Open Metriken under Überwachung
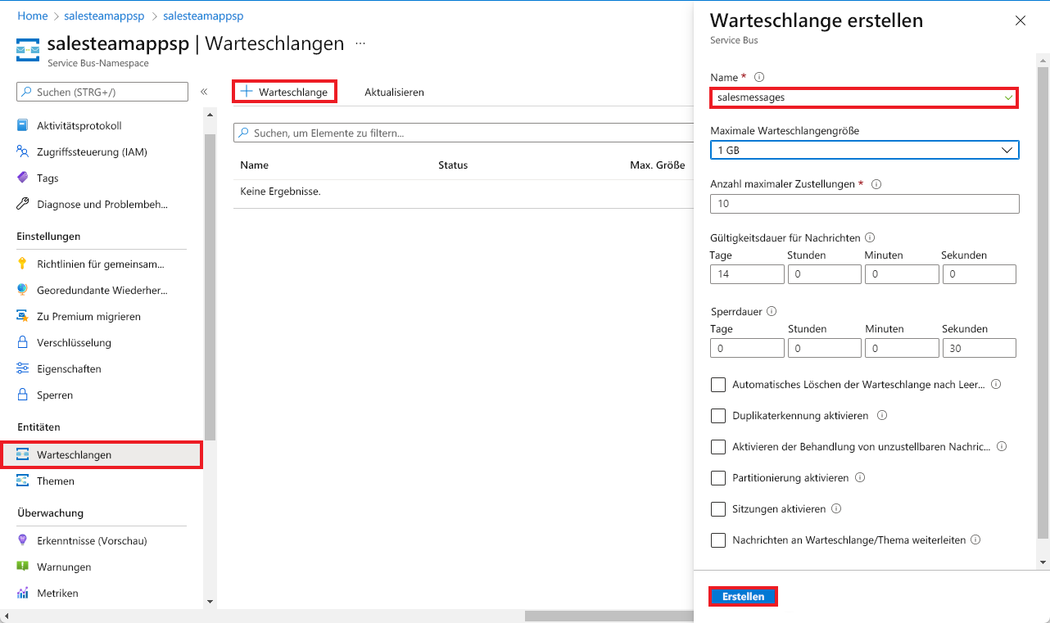 pyautogui.click(x=57, y=593)
